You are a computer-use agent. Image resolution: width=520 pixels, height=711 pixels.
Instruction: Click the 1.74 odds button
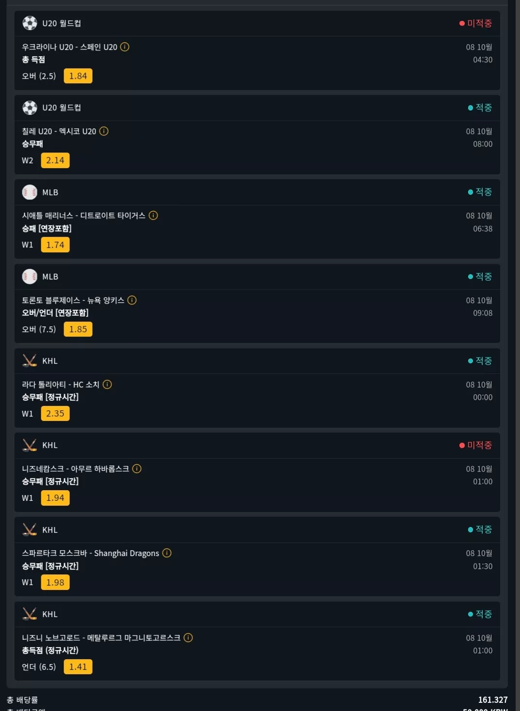[x=55, y=245]
